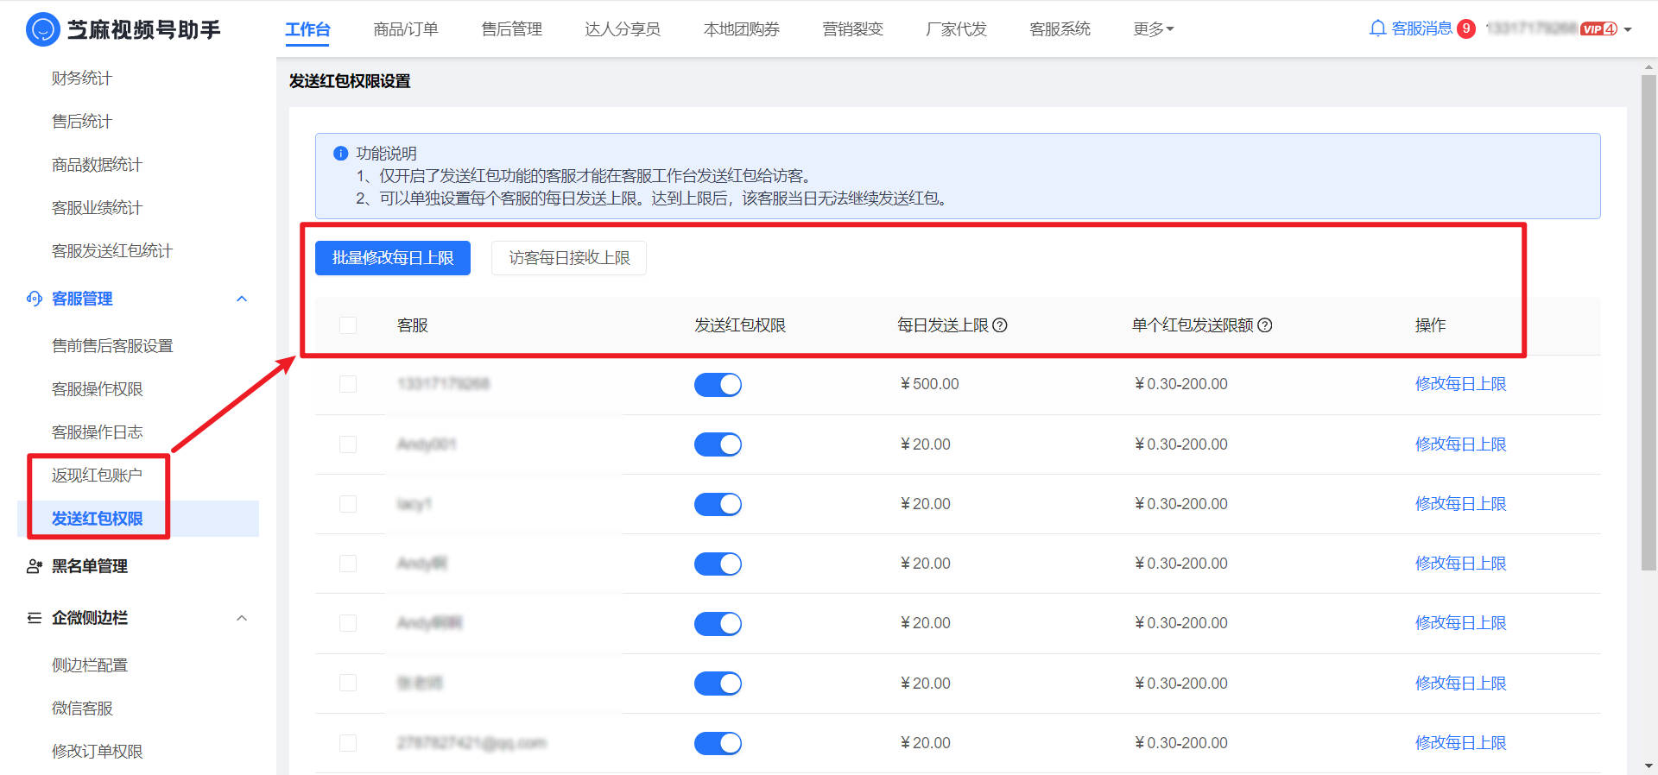Screen dimensions: 1658x775
Task: Check the checkbox for the second agent row
Action: coord(348,444)
